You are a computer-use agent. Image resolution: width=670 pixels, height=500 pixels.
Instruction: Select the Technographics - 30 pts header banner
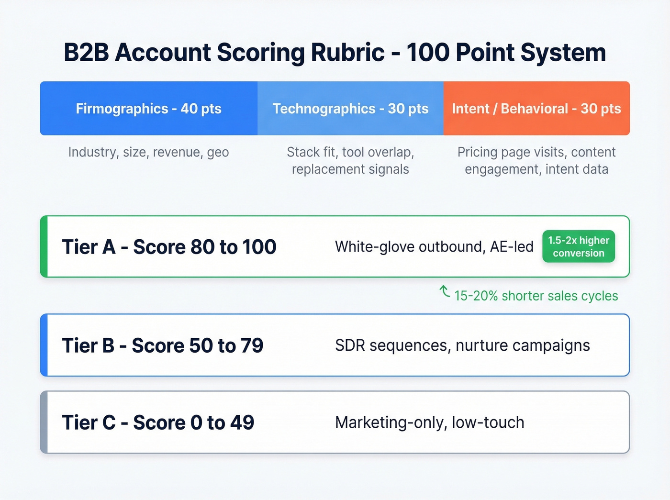350,108
